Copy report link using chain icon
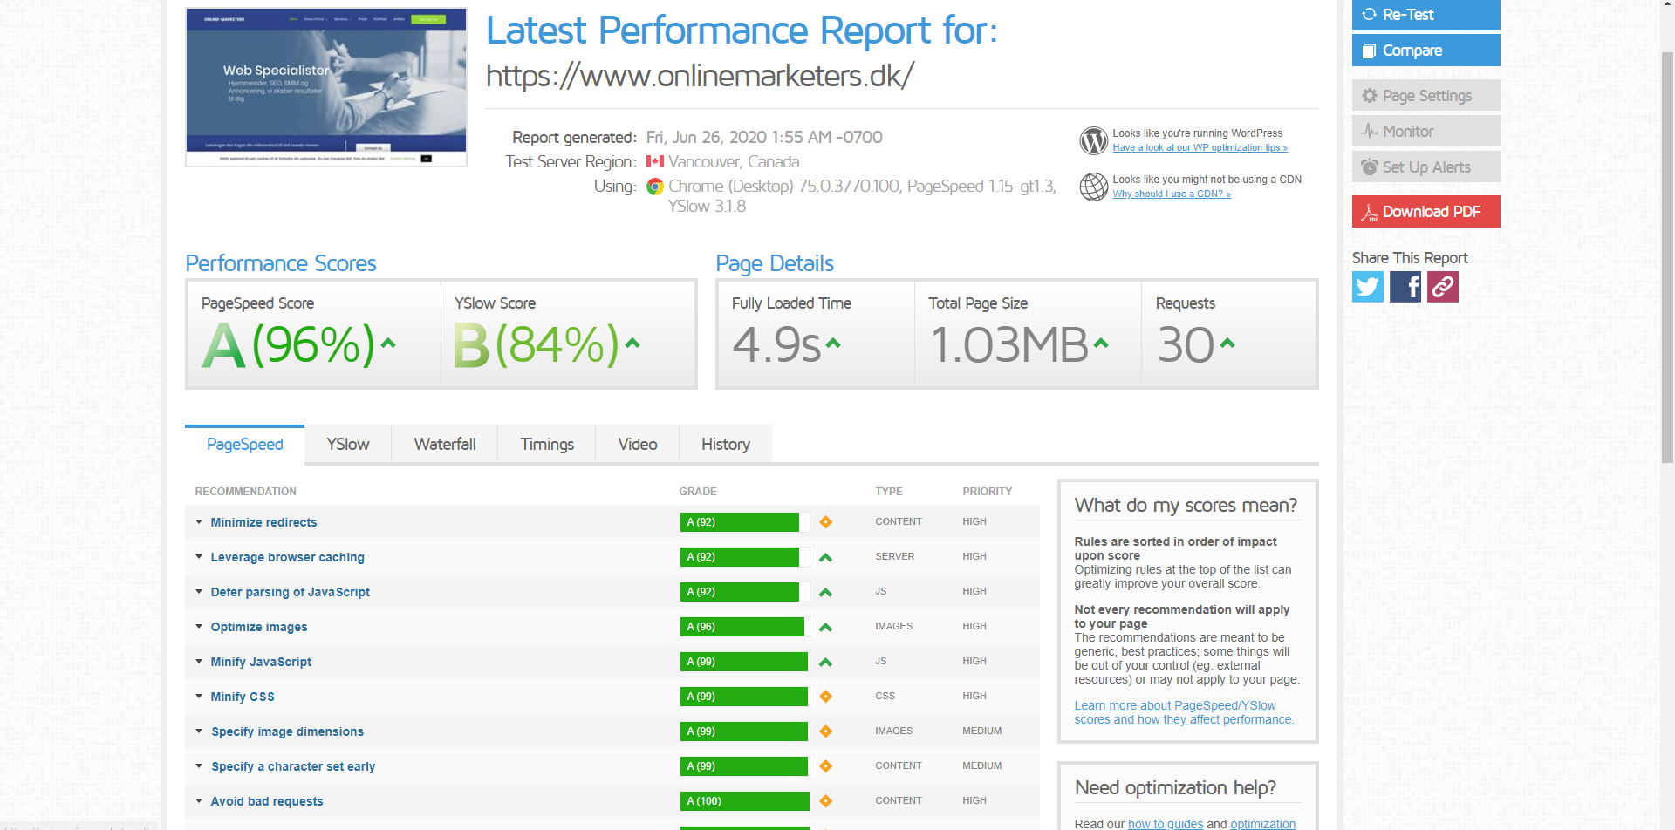The image size is (1675, 830). coord(1442,287)
